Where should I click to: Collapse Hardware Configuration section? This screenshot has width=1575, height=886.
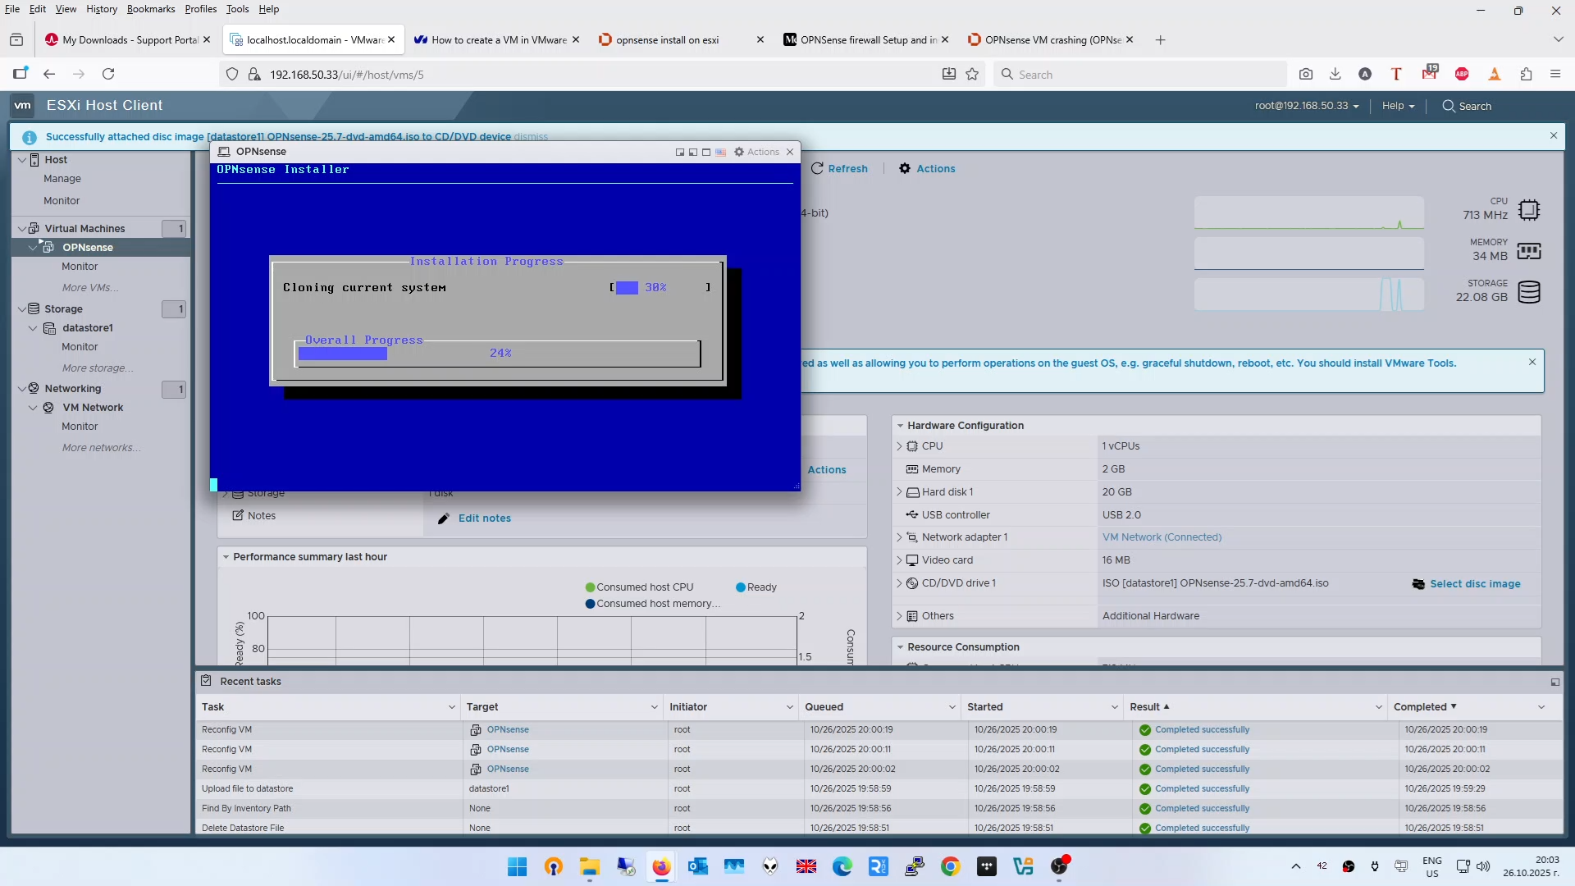point(900,426)
